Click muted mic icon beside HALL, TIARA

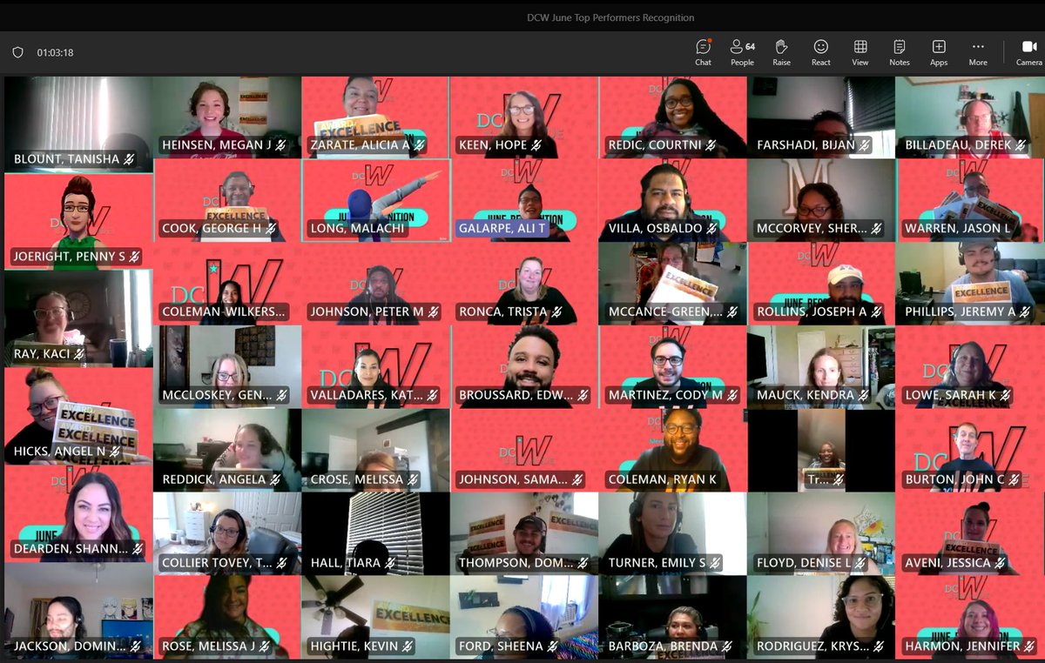(x=392, y=563)
